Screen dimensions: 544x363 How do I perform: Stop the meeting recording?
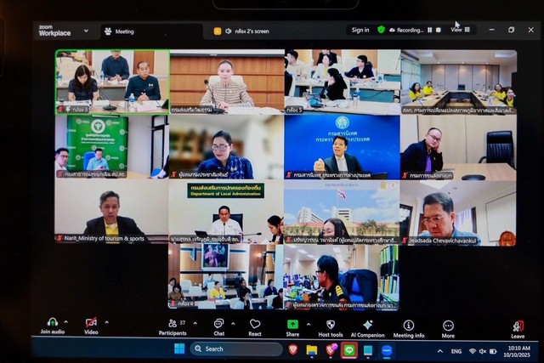pyautogui.click(x=439, y=30)
